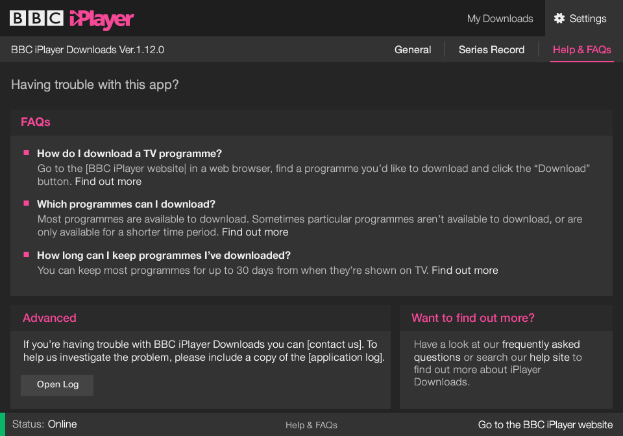Image resolution: width=623 pixels, height=436 pixels.
Task: Open My Downloads
Action: click(500, 19)
